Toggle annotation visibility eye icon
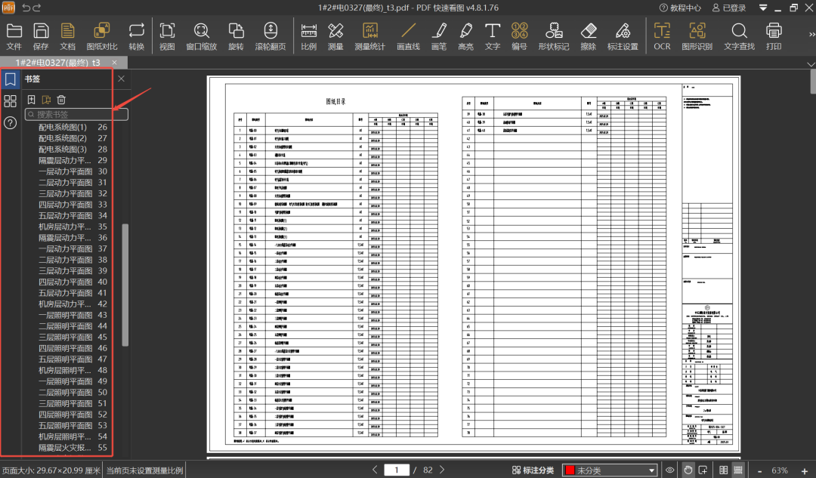Screen dimensions: 816x478 669,470
